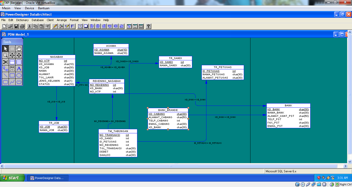This screenshot has width=352, height=187.
Task: Pick the Reference link tool
Action: pos(6,69)
